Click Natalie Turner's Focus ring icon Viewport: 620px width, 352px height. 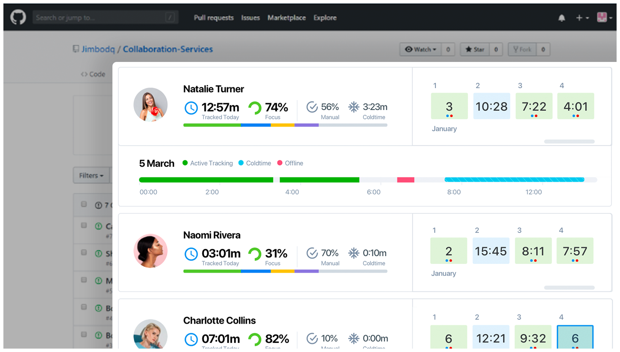255,108
